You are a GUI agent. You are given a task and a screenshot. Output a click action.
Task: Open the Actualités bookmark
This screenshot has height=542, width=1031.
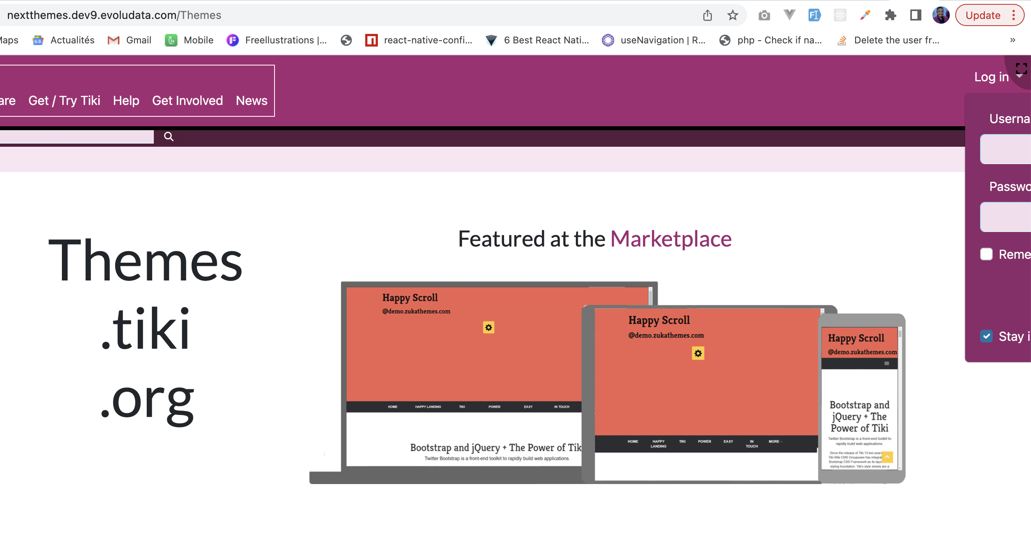click(x=63, y=40)
